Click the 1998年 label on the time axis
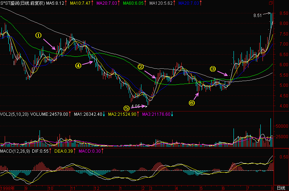This screenshot has height=191, width=289. click(x=8, y=188)
